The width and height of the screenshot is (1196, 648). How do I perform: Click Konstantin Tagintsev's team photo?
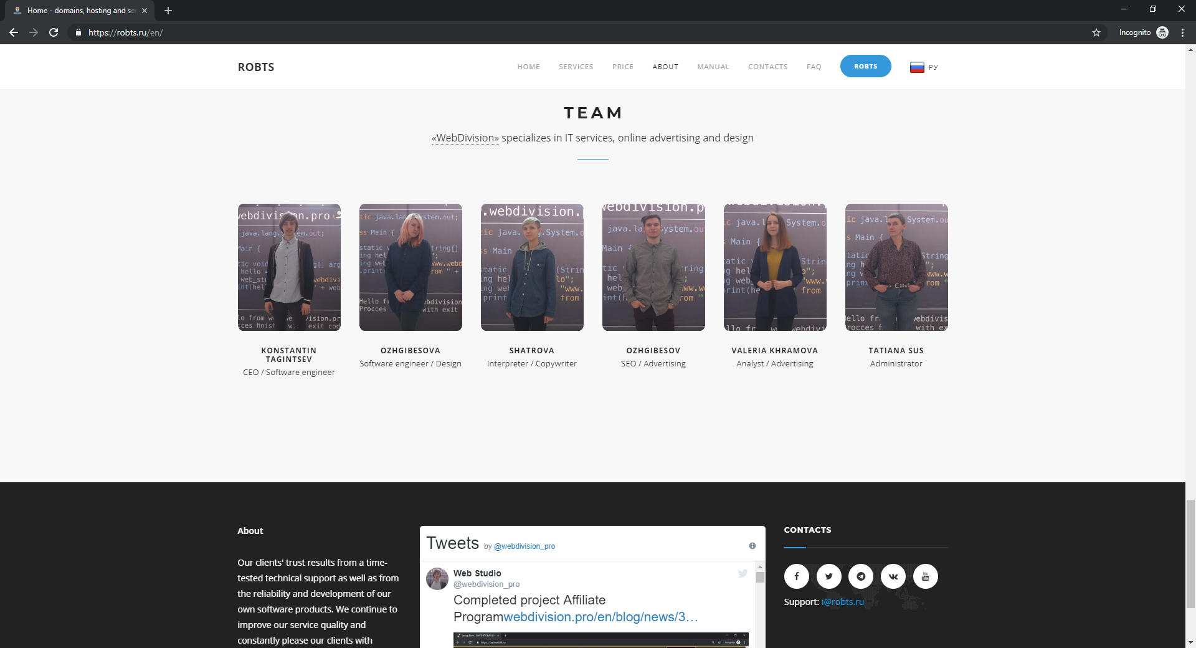click(289, 267)
